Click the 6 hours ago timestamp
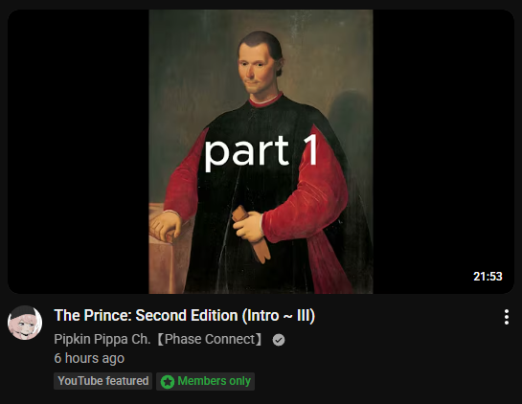Image resolution: width=522 pixels, height=404 pixels. 89,358
